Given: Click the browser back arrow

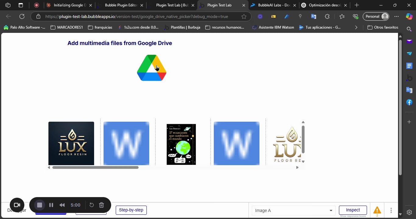Looking at the screenshot, I should tap(9, 16).
